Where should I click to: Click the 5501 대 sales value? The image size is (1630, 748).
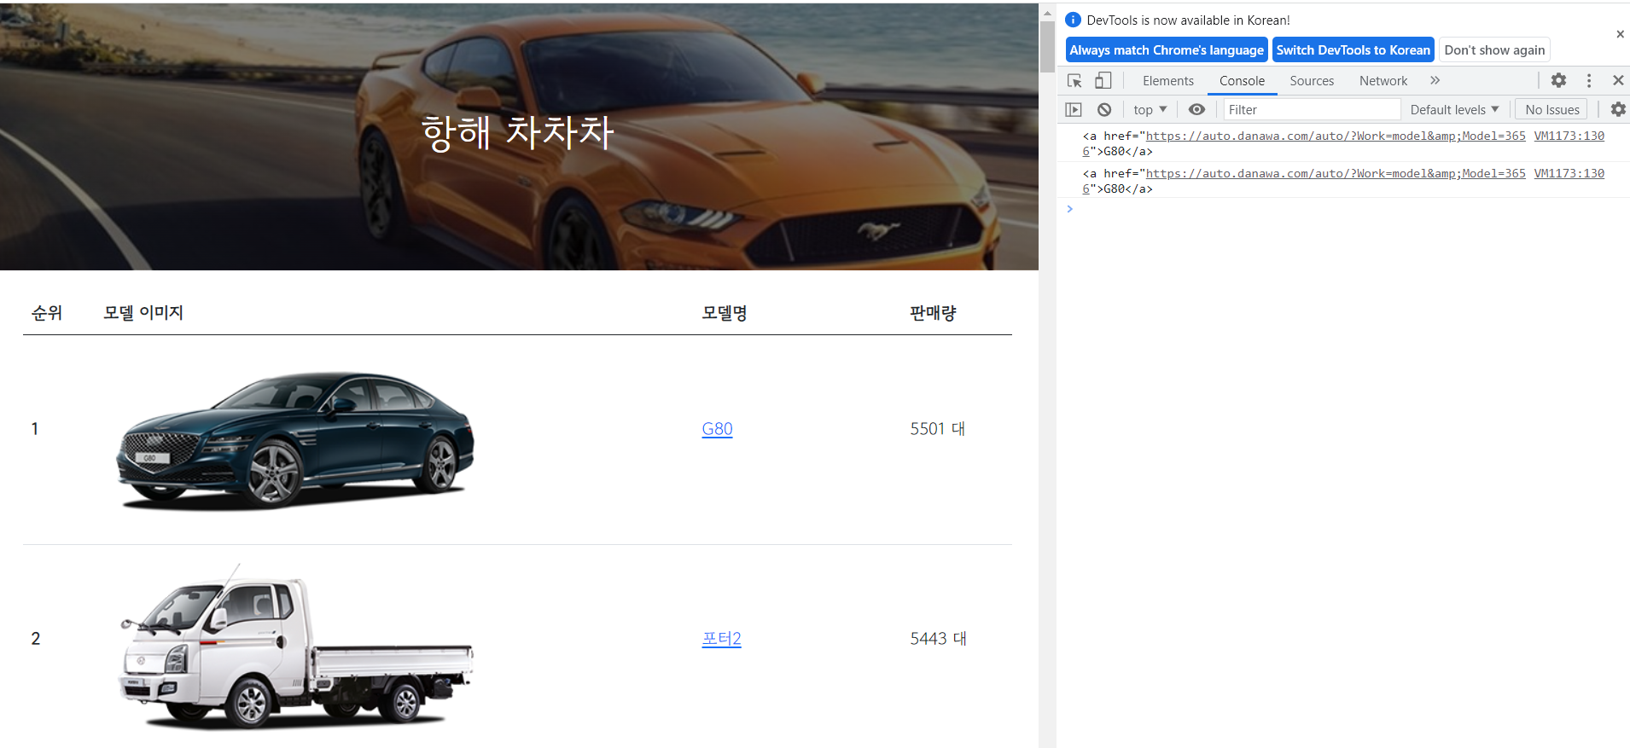(x=938, y=428)
